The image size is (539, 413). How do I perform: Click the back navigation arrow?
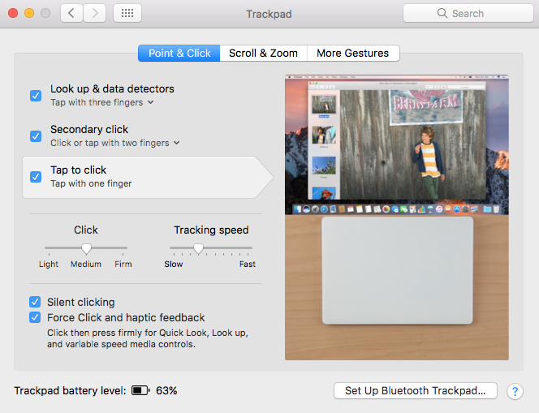click(71, 13)
